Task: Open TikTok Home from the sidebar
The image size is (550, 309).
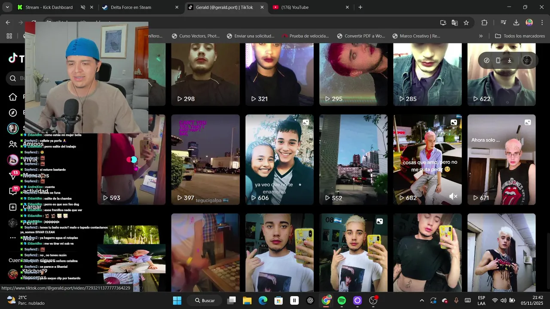Action: coord(13,97)
